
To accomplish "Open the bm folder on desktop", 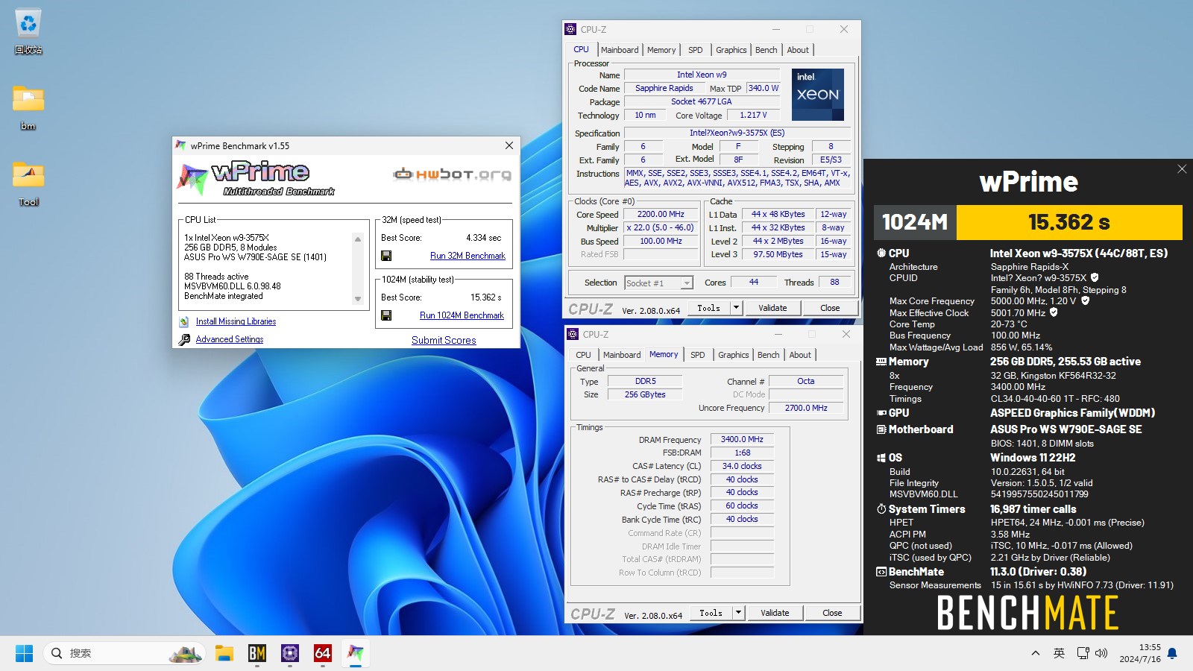I will pyautogui.click(x=28, y=107).
